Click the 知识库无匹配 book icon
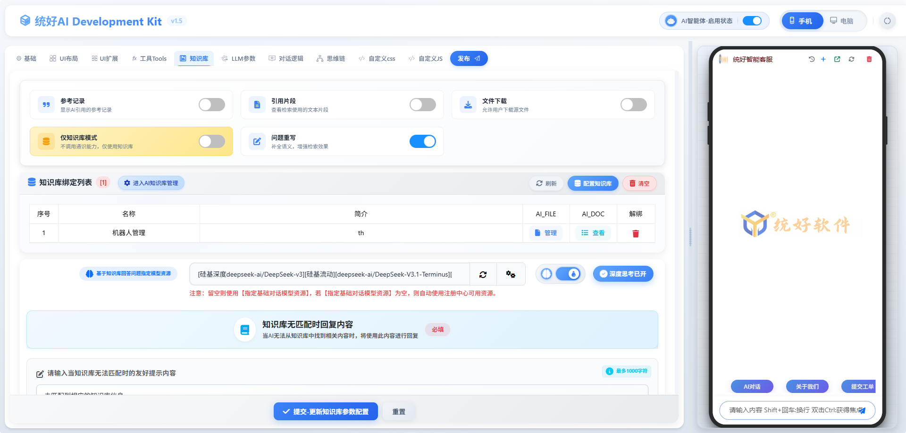 (x=245, y=330)
